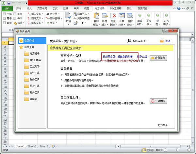
Task: Click the vertical scrollbar down arrow
Action: 193,143
